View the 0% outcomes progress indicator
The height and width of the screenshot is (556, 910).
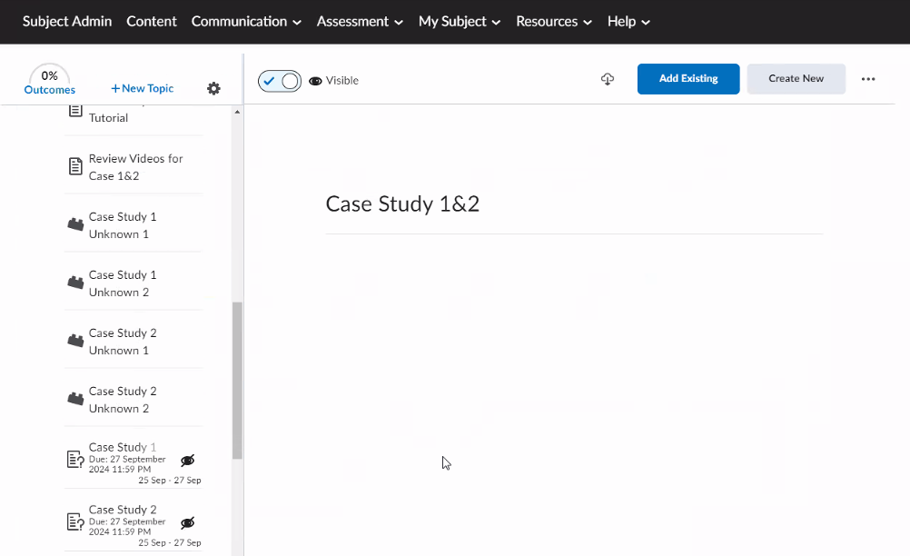[49, 75]
